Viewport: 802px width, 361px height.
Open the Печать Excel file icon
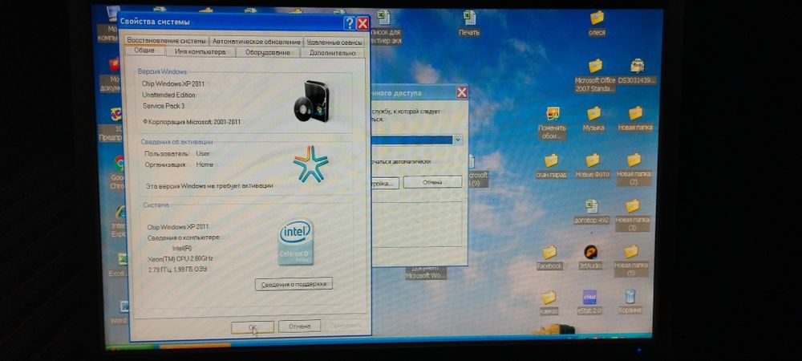469,18
